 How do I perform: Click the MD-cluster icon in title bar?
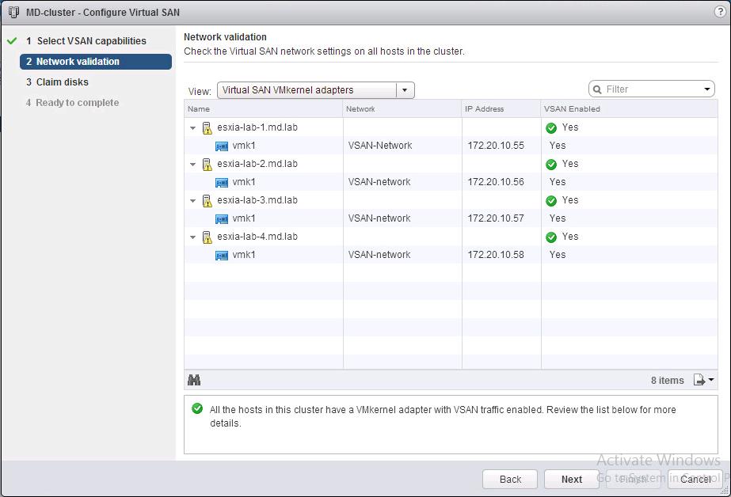click(13, 12)
